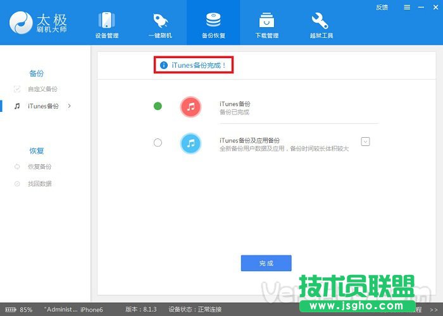Select the iTunes备份及应用备份 radio button
This screenshot has height=316, width=443.
158,143
